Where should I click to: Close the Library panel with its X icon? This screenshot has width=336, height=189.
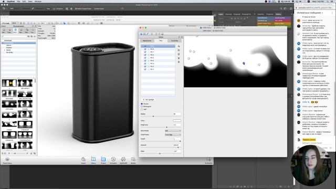[35, 26]
